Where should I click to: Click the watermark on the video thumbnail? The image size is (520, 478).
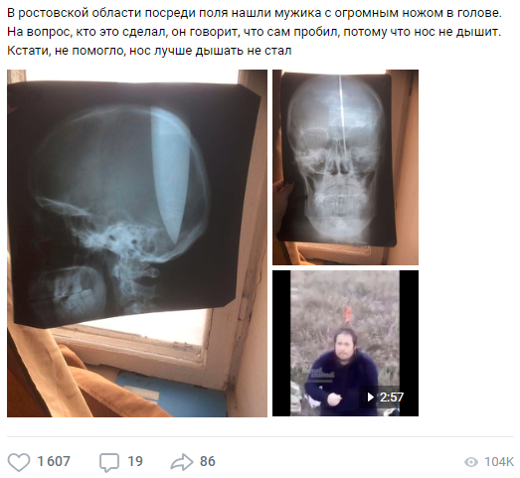[317, 372]
